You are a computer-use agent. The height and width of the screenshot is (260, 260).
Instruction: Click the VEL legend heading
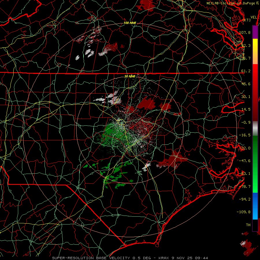254,17
